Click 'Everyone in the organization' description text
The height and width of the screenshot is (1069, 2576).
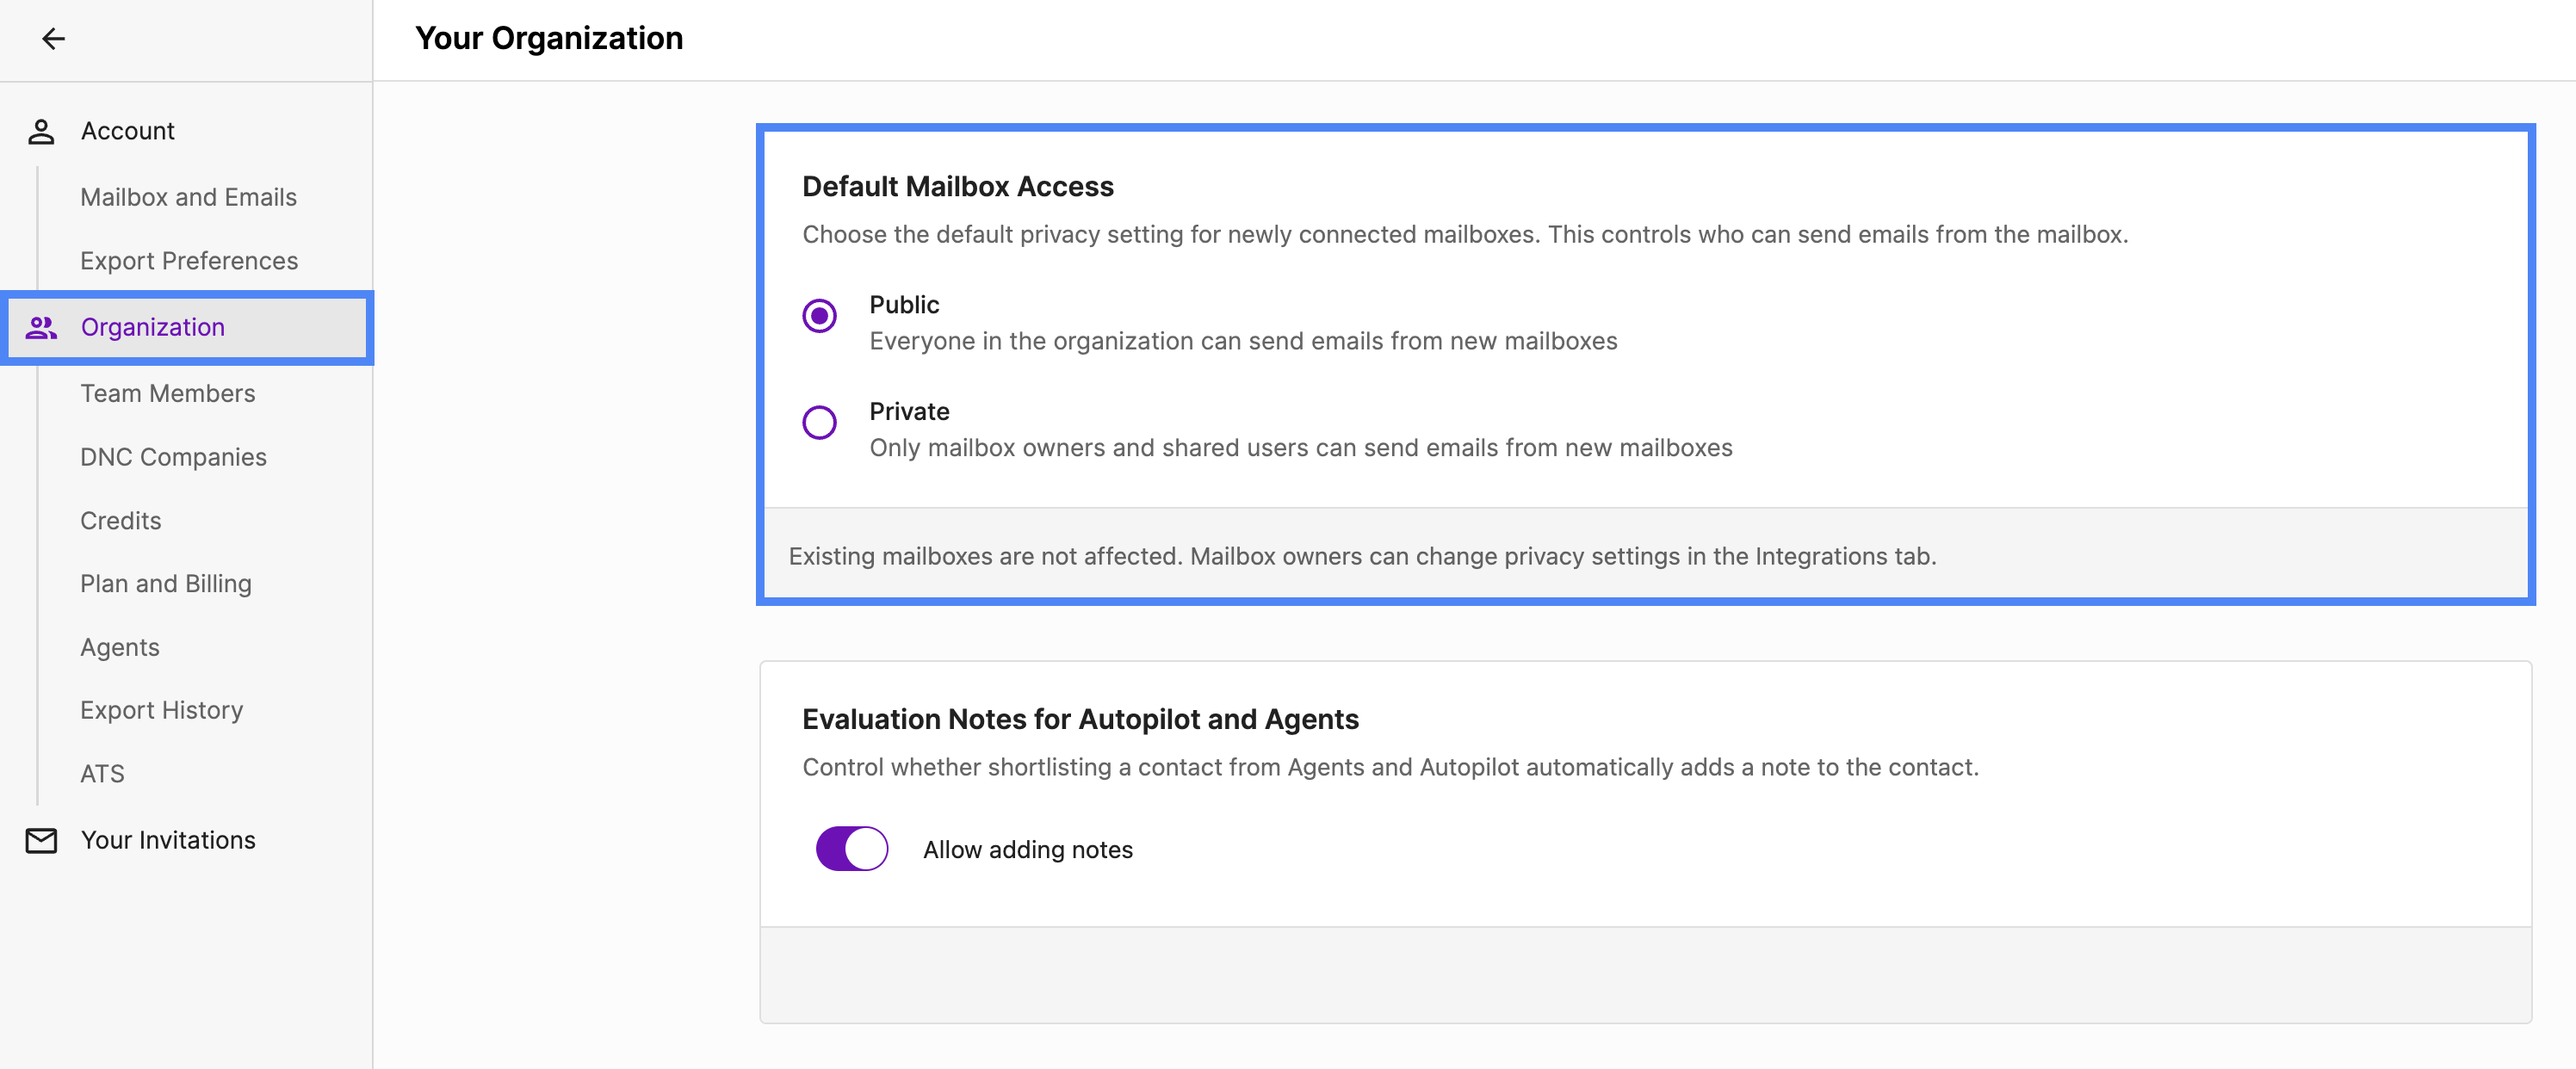click(x=1243, y=341)
